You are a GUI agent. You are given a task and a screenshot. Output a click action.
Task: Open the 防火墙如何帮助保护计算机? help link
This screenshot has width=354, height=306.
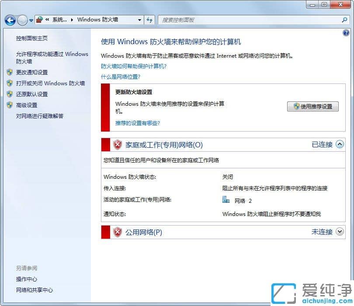point(134,66)
